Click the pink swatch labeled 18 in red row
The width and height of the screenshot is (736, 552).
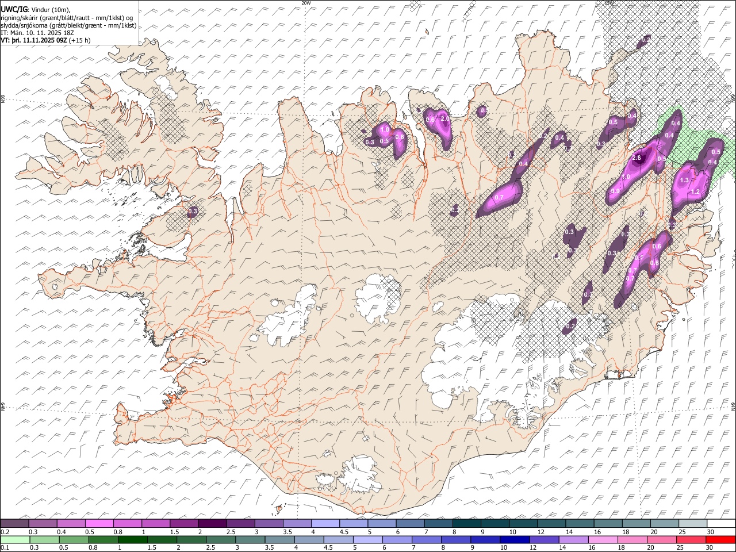point(631,539)
